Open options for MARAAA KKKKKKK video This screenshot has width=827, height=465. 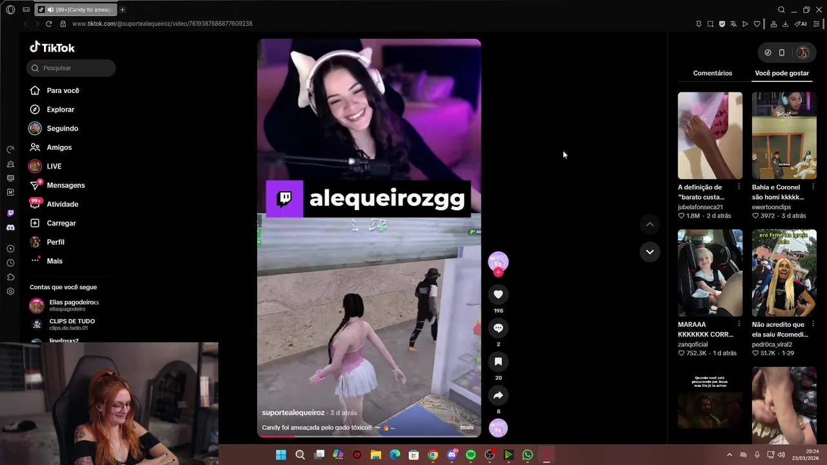click(x=739, y=324)
